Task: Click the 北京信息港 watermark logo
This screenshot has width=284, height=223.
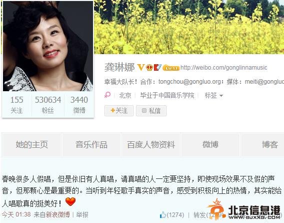Action: (244, 210)
